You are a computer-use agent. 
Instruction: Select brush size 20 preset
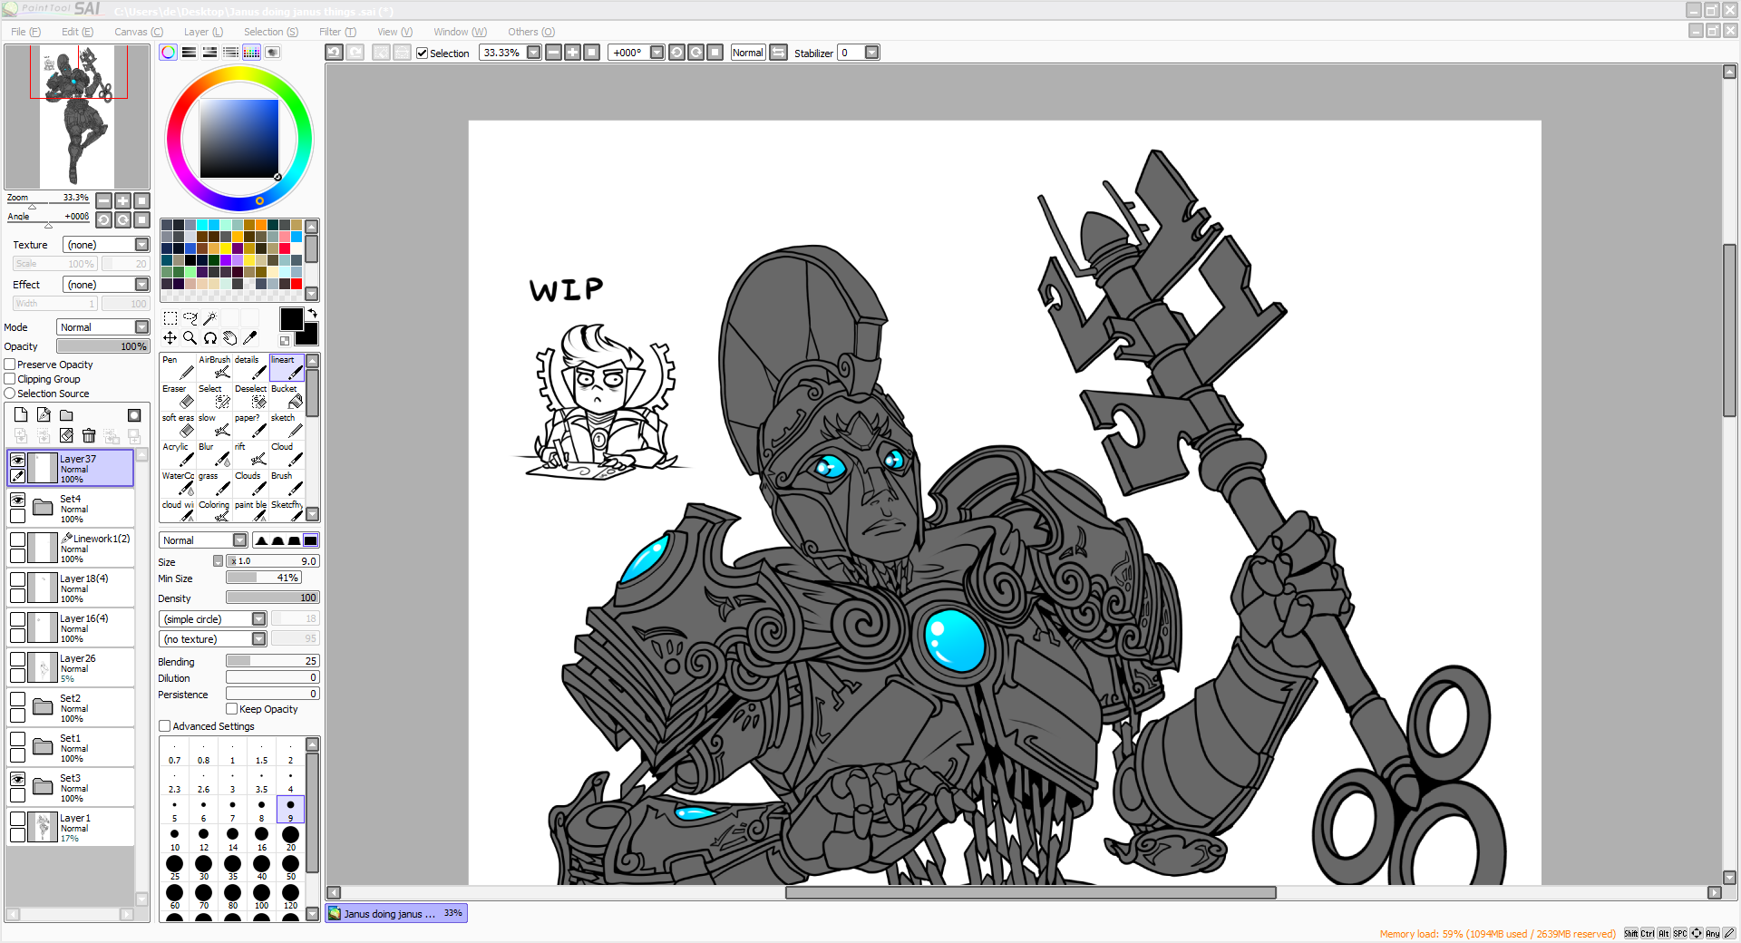click(x=290, y=839)
